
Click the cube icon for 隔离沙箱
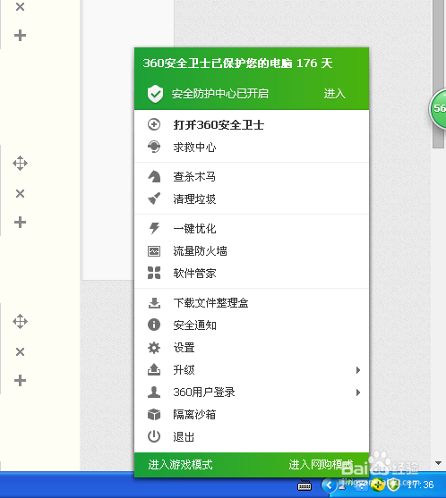pos(154,415)
